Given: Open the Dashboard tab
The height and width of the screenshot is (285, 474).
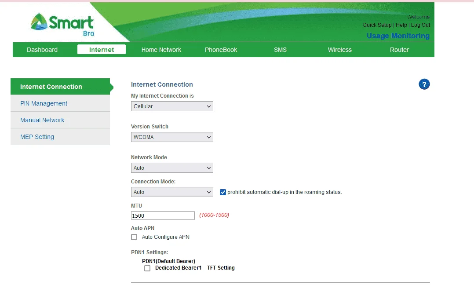Looking at the screenshot, I should click(42, 50).
